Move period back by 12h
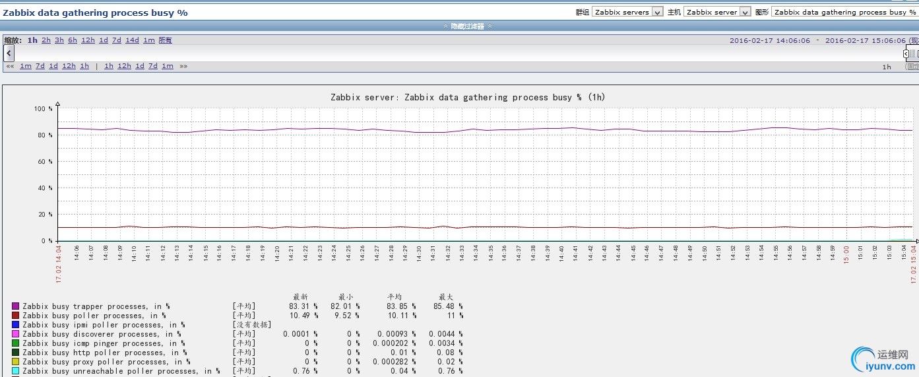919x377 pixels. (x=69, y=66)
